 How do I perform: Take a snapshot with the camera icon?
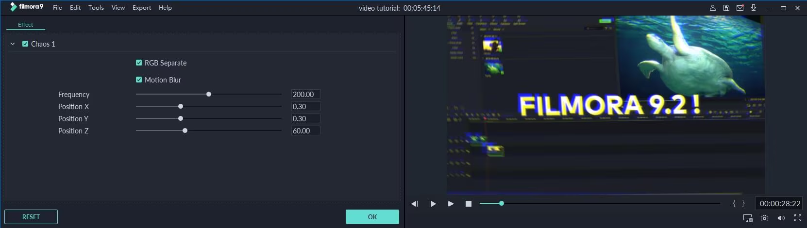click(764, 218)
